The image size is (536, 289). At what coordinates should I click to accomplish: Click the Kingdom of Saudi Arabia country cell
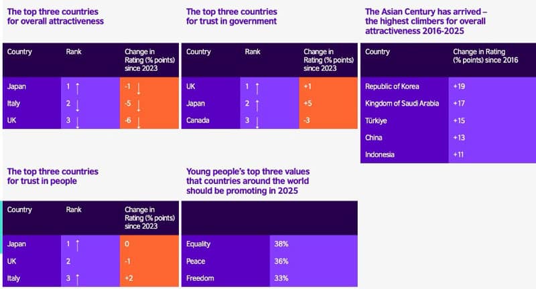[x=400, y=104]
